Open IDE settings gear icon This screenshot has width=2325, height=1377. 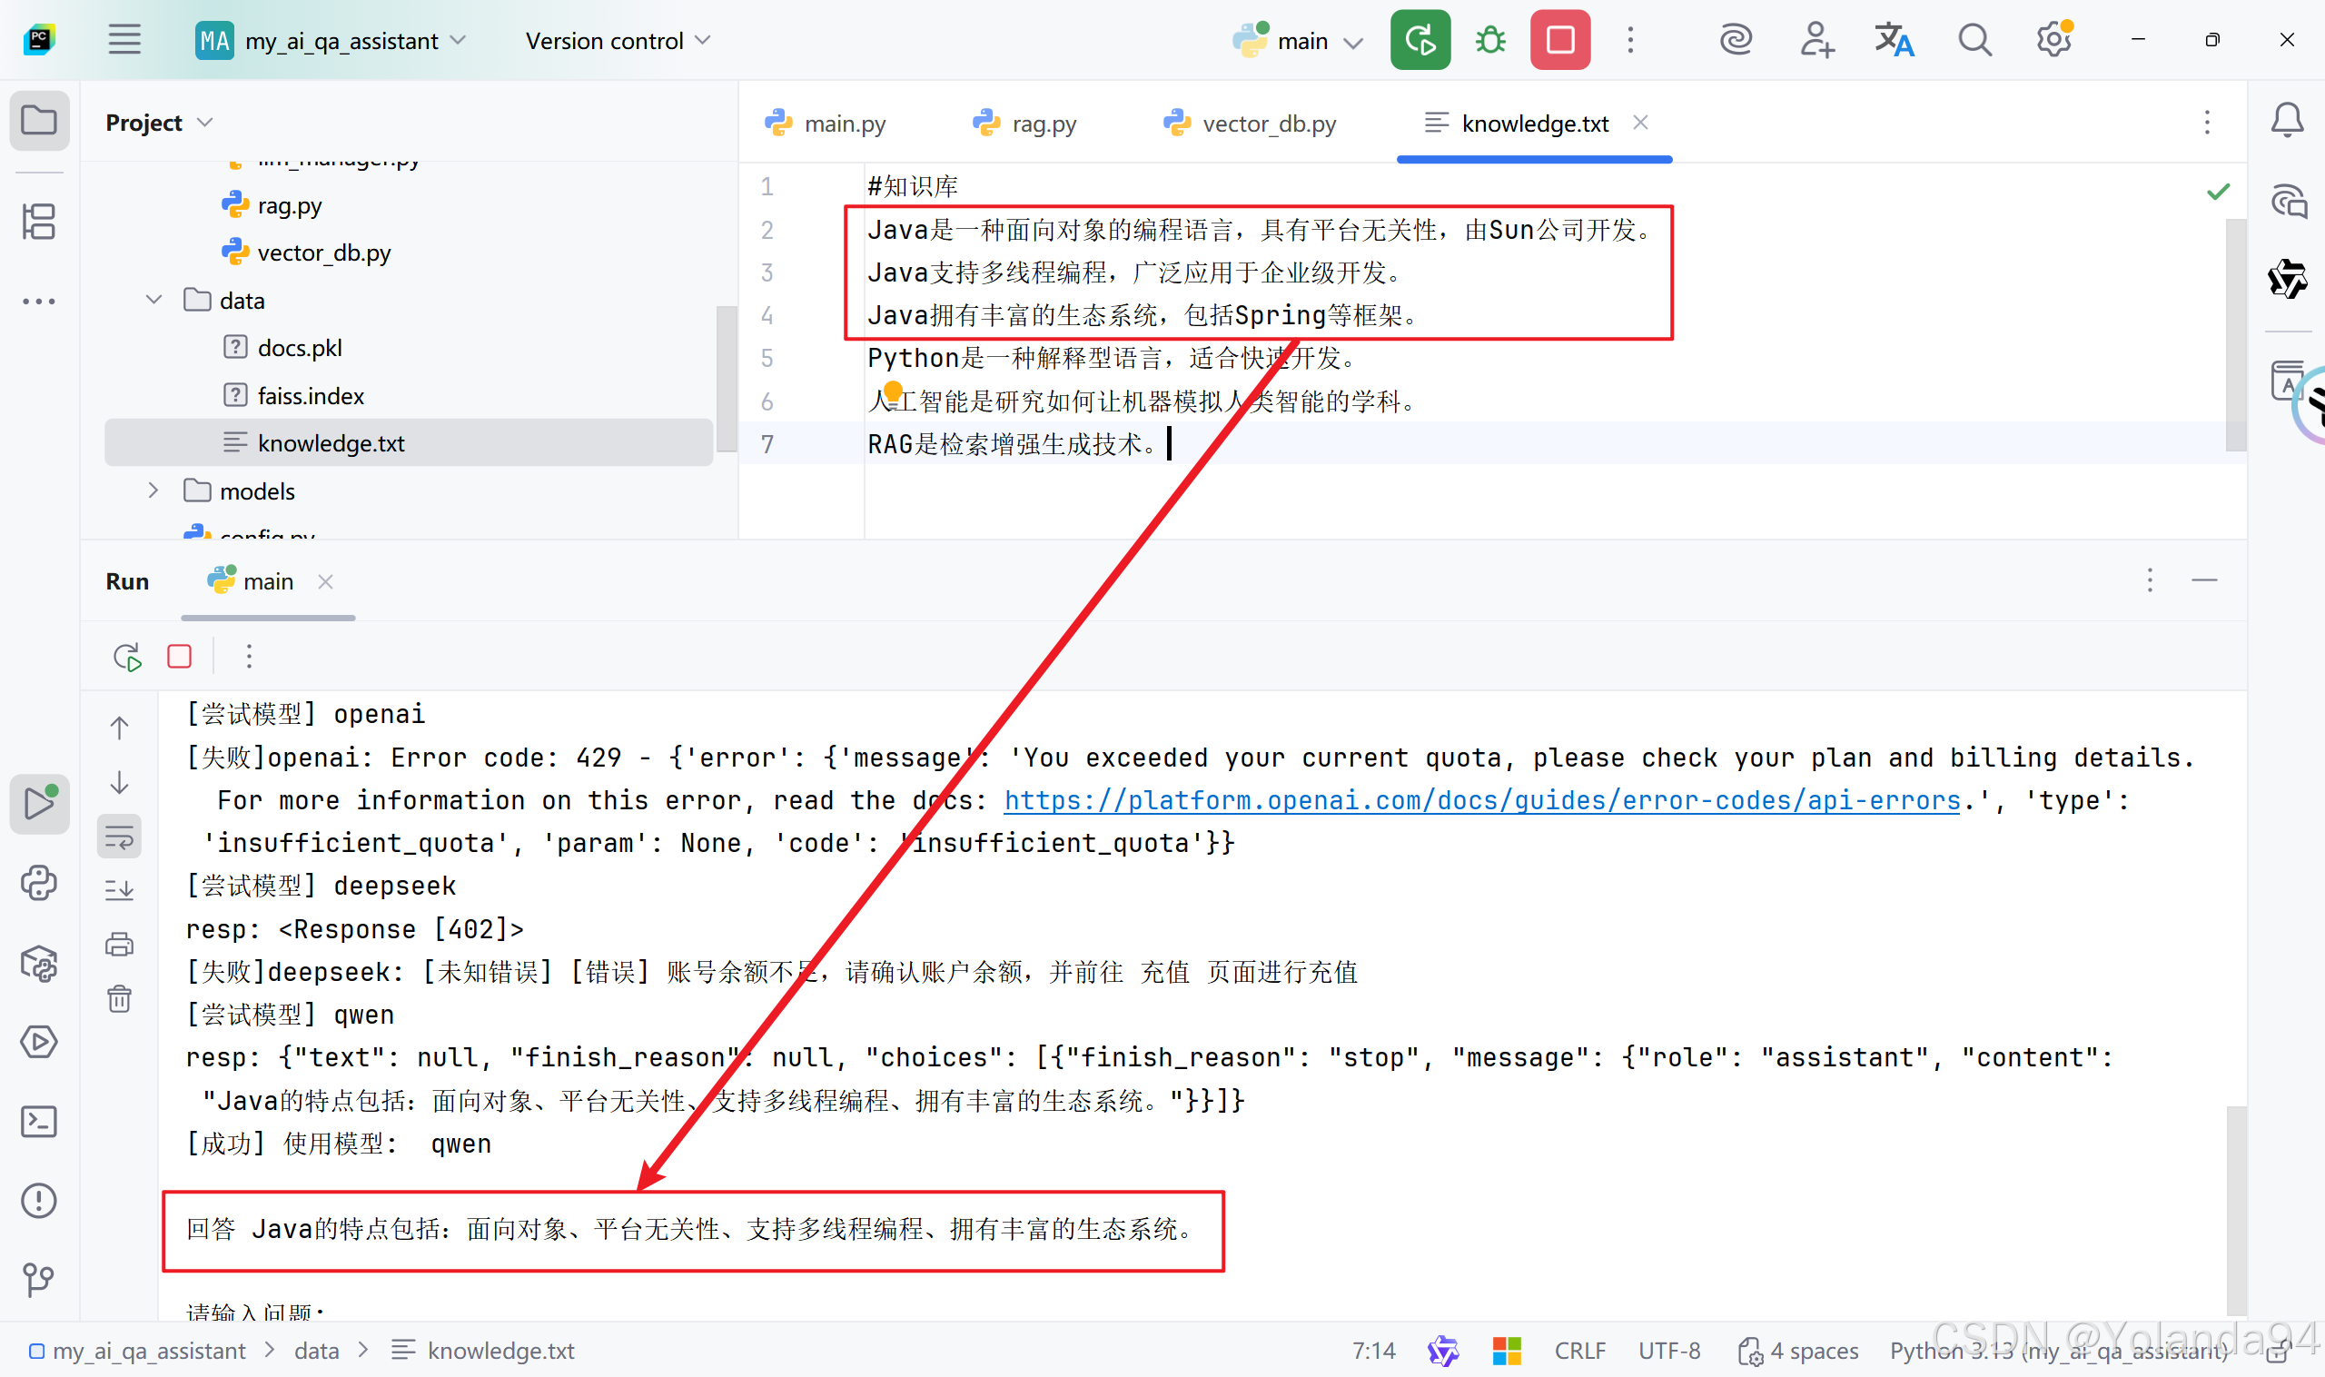[2054, 40]
